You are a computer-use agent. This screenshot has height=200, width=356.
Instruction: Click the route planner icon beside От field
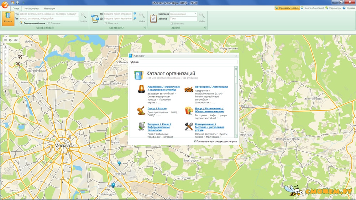[95, 18]
